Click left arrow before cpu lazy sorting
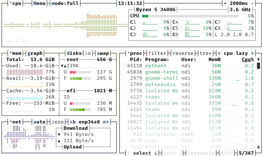263x156 pixels. [x=219, y=53]
